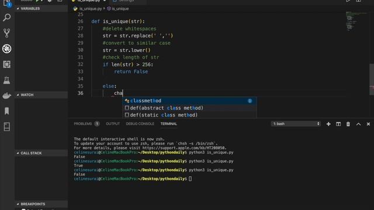Click the 'return False' statement
The height and width of the screenshot is (210, 374).
(x=131, y=72)
